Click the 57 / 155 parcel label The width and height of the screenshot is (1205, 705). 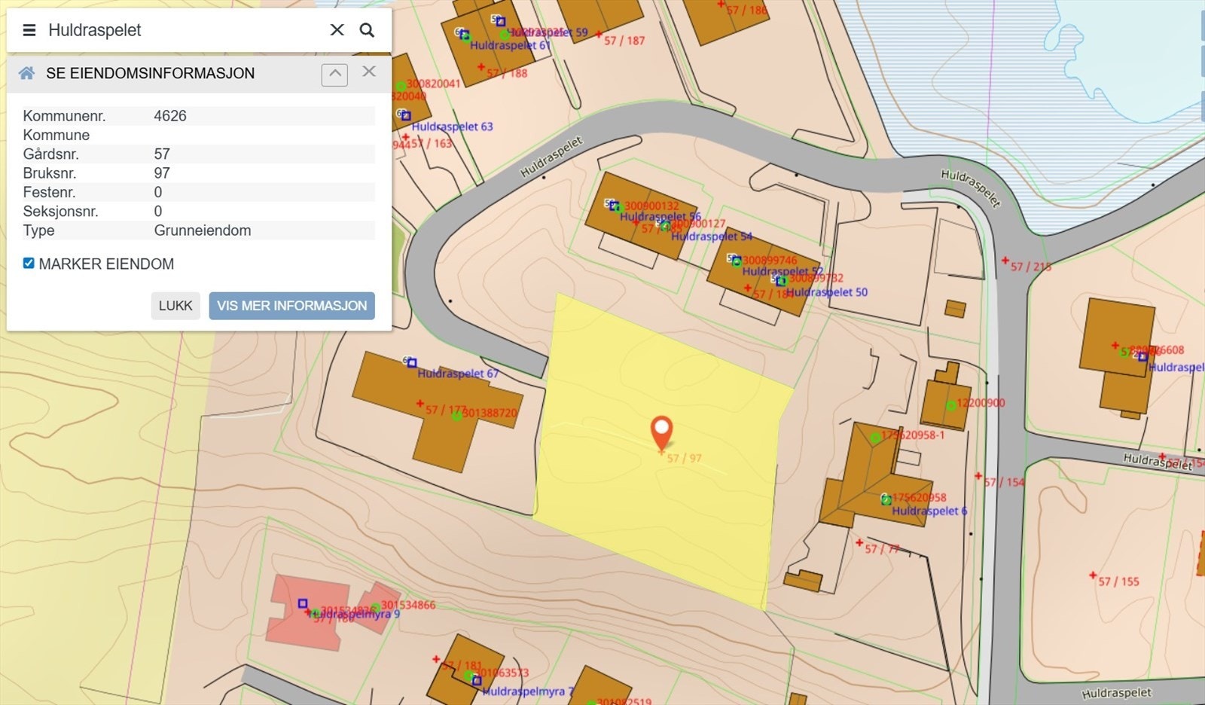pyautogui.click(x=1118, y=581)
